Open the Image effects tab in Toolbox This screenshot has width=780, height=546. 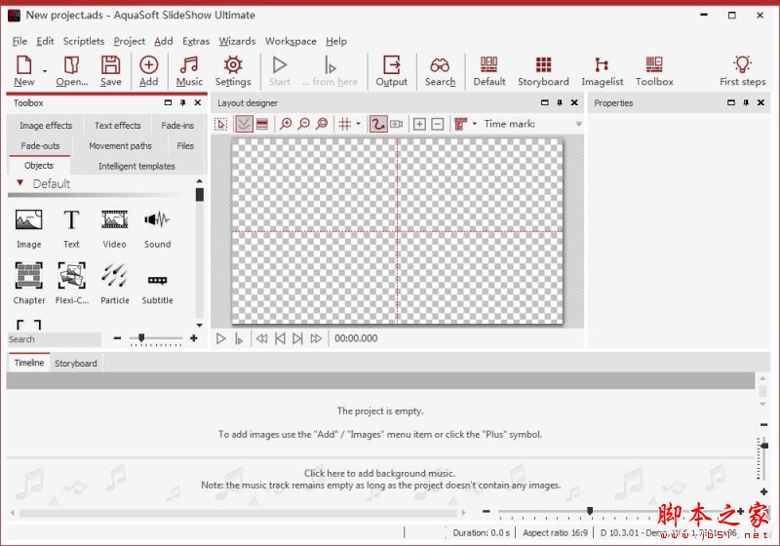46,126
